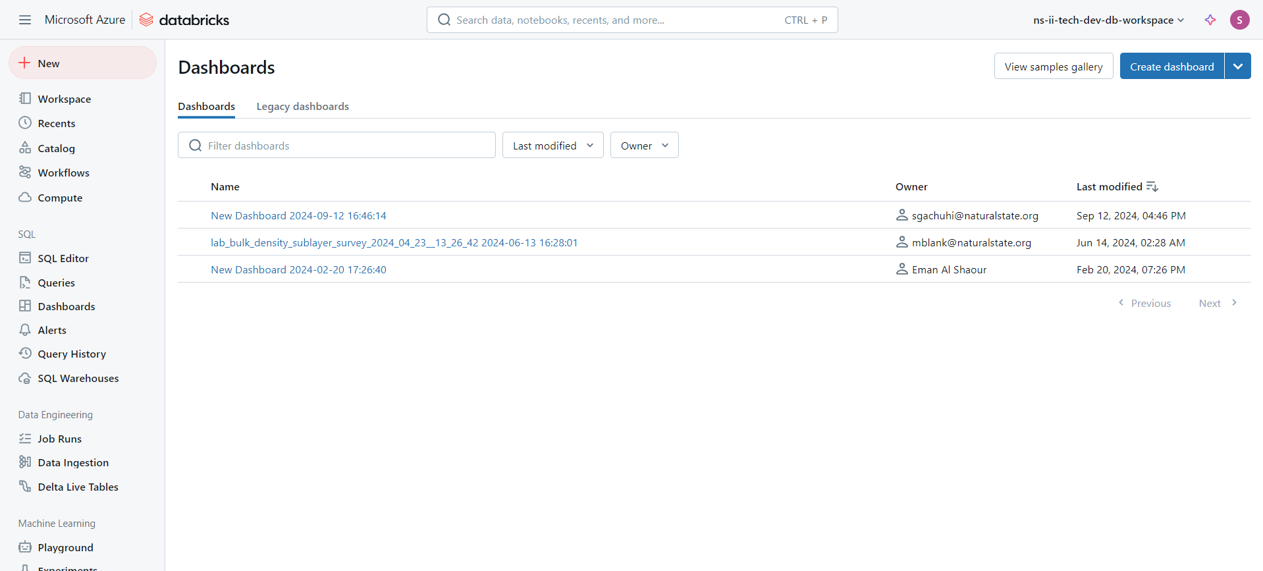Go to the Next page
Screen dimensions: 1263x571
1218,303
